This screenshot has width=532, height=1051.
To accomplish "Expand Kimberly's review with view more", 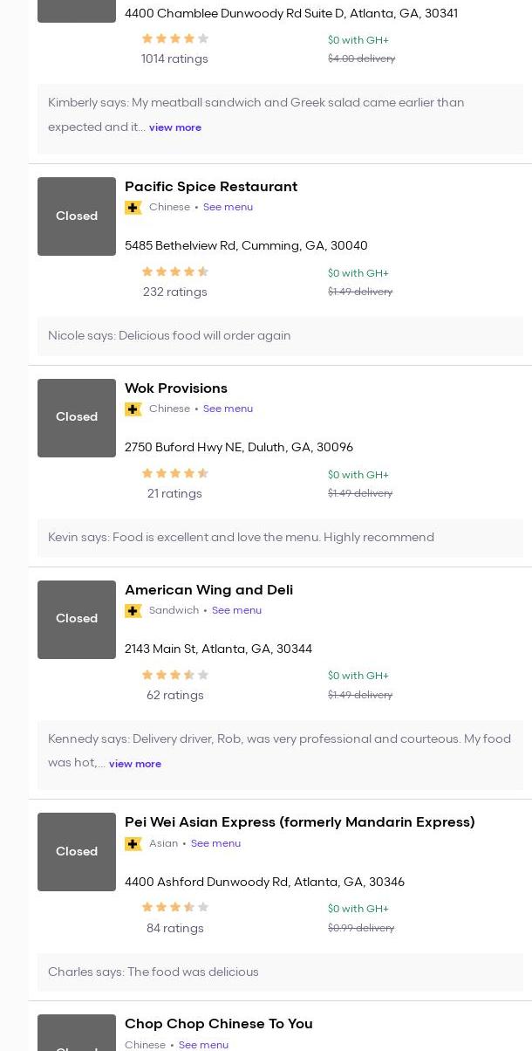I will (174, 127).
